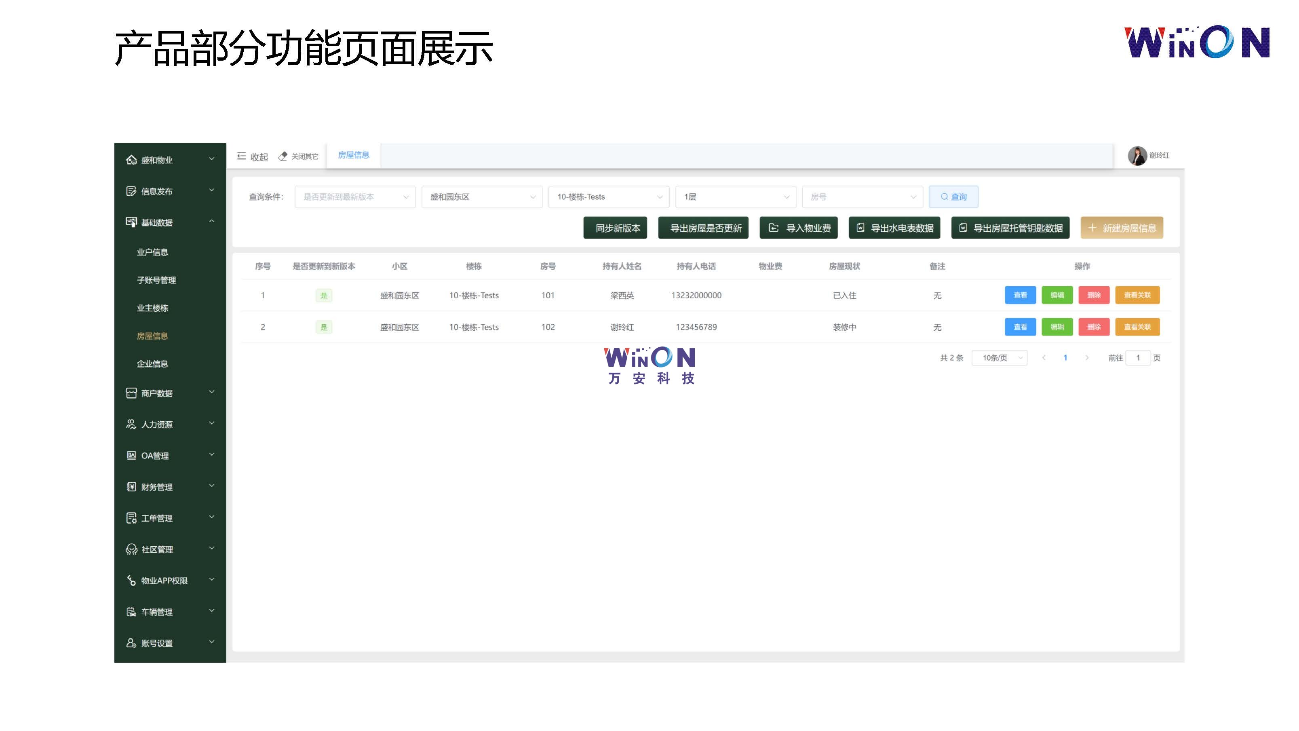Click the 关闭其它 eraser icon
Viewport: 1299px width, 731px height.
pyautogui.click(x=283, y=156)
